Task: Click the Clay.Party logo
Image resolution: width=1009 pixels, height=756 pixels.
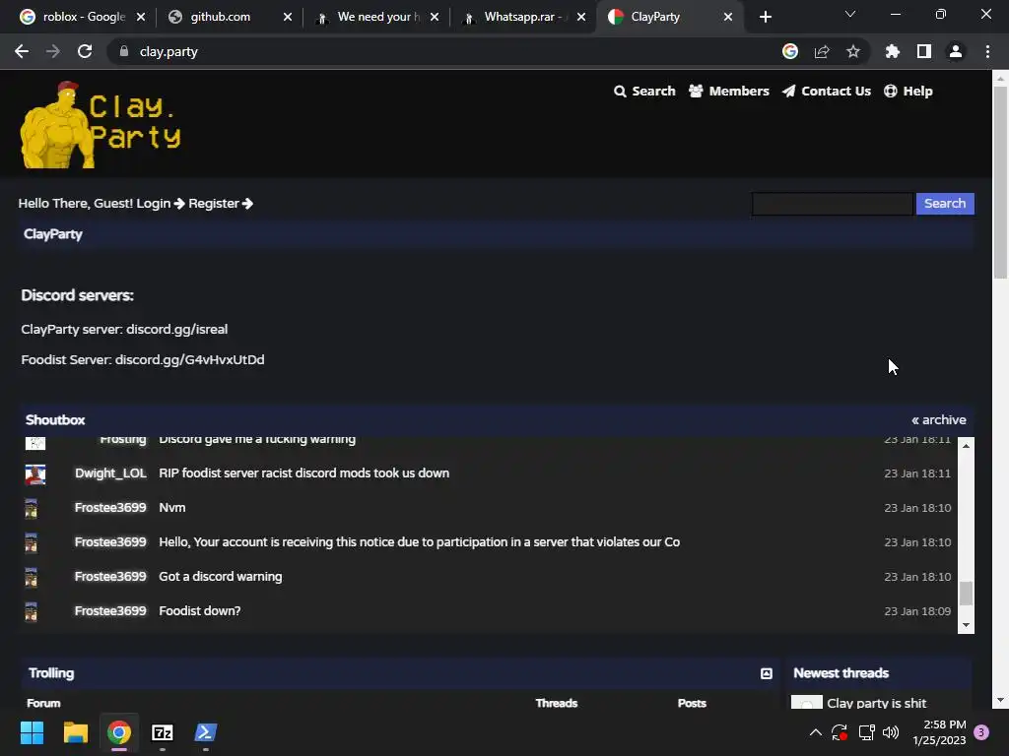Action: pos(101,125)
